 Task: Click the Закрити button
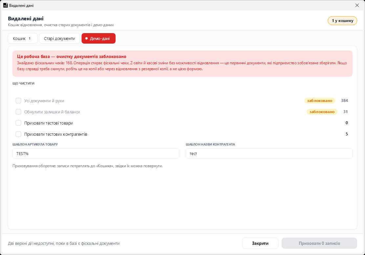pyautogui.click(x=260, y=244)
